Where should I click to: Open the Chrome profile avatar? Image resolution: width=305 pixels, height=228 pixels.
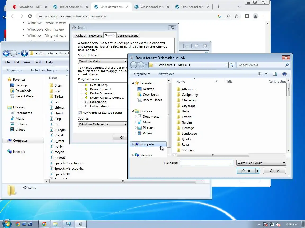pyautogui.click(x=255, y=16)
